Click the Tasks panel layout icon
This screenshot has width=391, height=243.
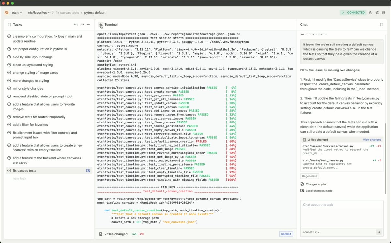(x=9, y=25)
